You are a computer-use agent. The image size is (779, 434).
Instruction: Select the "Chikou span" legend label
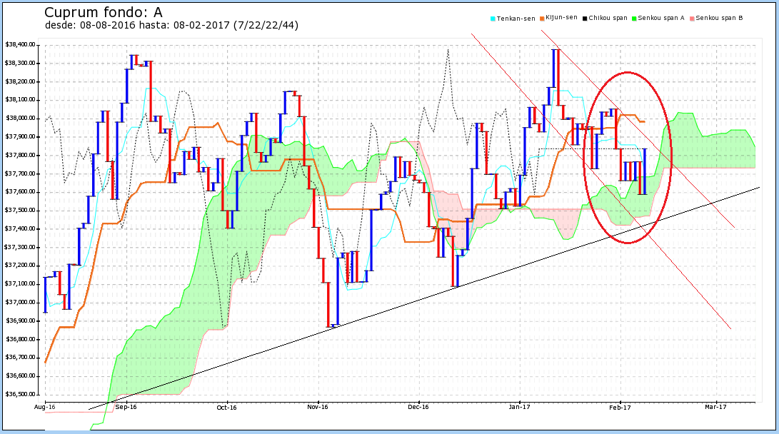[x=608, y=18]
